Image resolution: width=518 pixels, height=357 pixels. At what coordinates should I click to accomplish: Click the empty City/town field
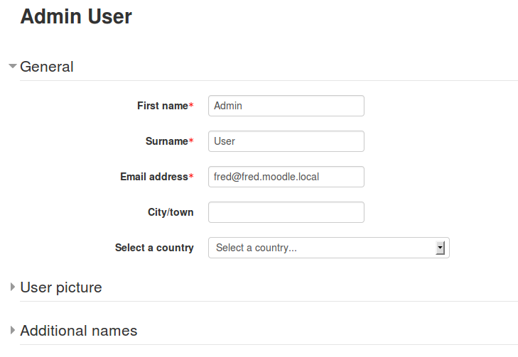(x=286, y=212)
